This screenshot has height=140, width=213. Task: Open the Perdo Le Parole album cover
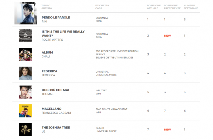click(26, 13)
